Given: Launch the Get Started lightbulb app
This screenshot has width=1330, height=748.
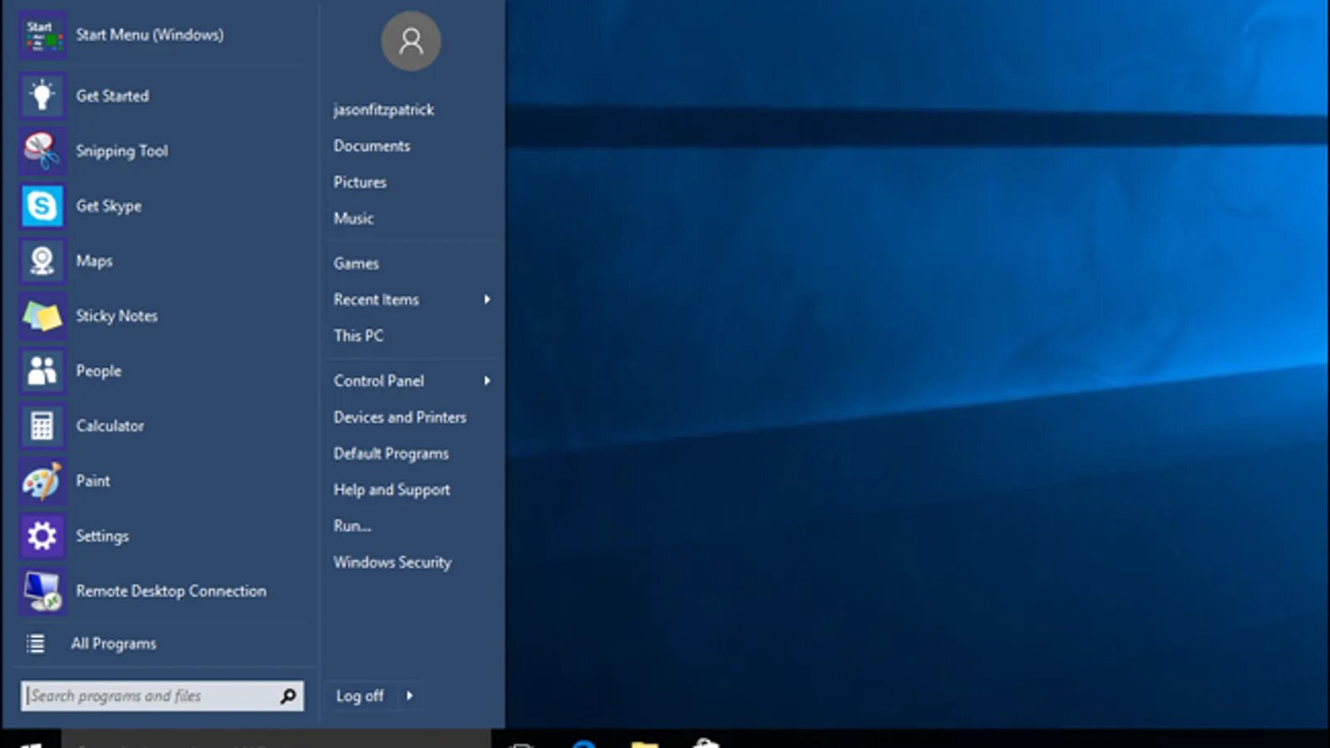Looking at the screenshot, I should click(161, 96).
